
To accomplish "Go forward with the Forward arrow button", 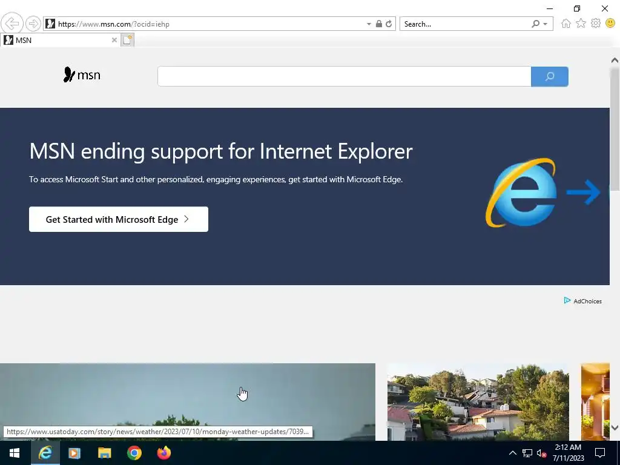I will coord(33,24).
